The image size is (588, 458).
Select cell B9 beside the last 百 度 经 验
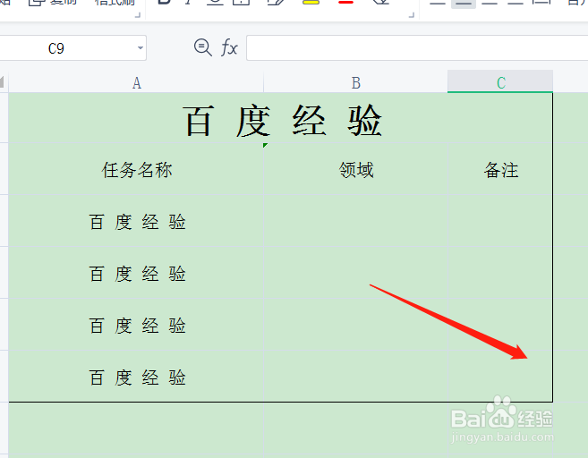tap(355, 377)
